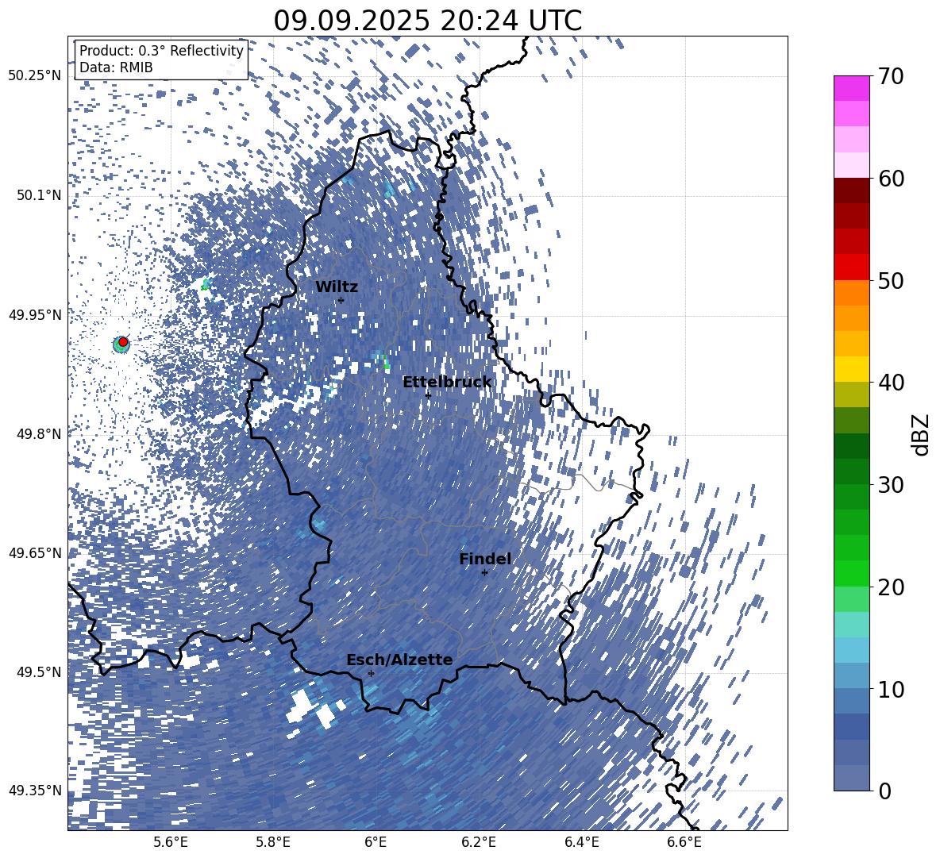Click the 0 colorbar tick label

[884, 791]
